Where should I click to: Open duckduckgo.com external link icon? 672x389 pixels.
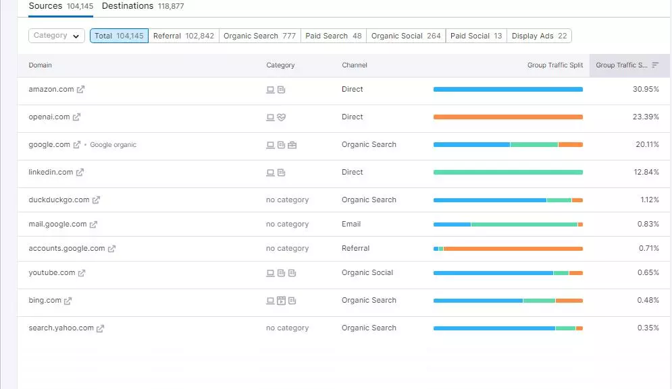pos(96,200)
